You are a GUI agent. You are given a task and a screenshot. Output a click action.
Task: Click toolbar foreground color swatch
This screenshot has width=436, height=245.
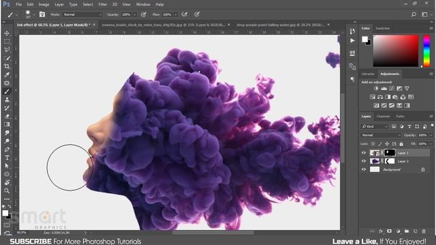point(5,213)
